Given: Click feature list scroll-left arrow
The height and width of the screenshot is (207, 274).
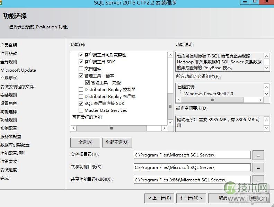Looking at the screenshot, I should 73,128.
